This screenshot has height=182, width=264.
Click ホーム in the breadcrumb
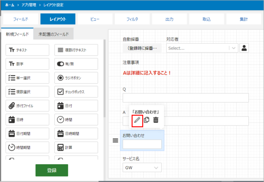pyautogui.click(x=9, y=5)
